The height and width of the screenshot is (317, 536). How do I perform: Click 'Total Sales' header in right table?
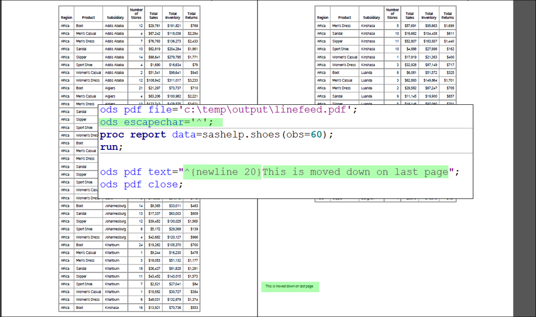coord(410,16)
